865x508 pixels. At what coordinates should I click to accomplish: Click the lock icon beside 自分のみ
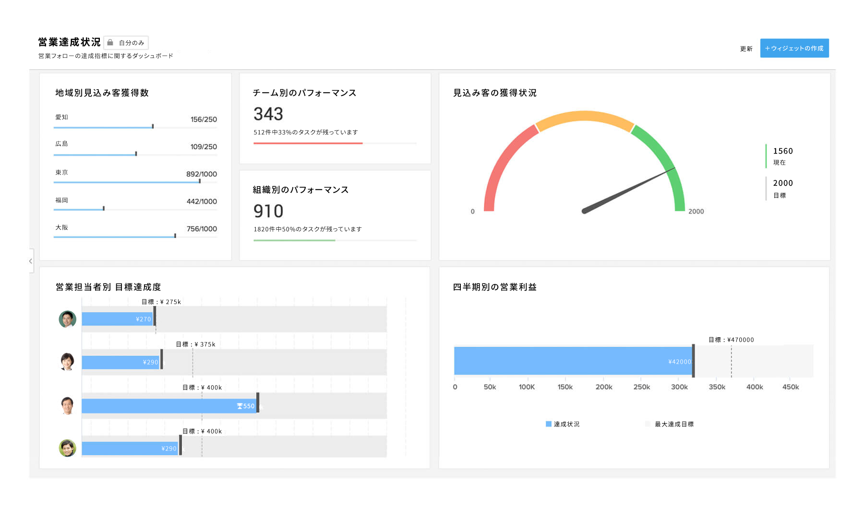coord(110,43)
